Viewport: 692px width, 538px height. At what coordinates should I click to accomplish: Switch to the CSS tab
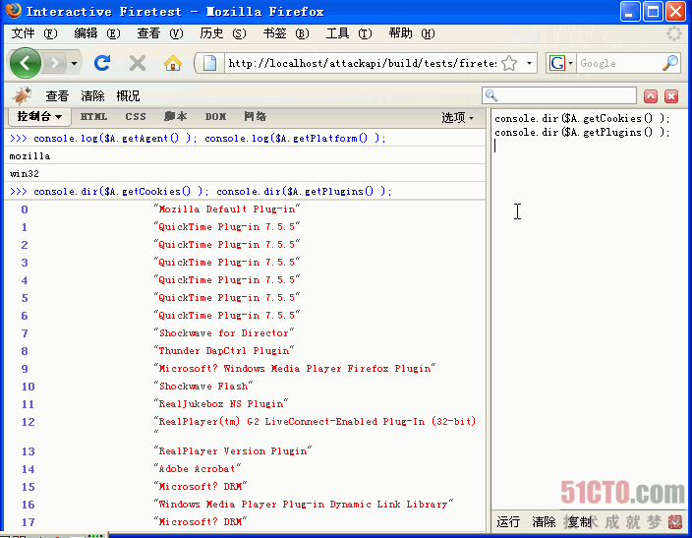coord(136,117)
